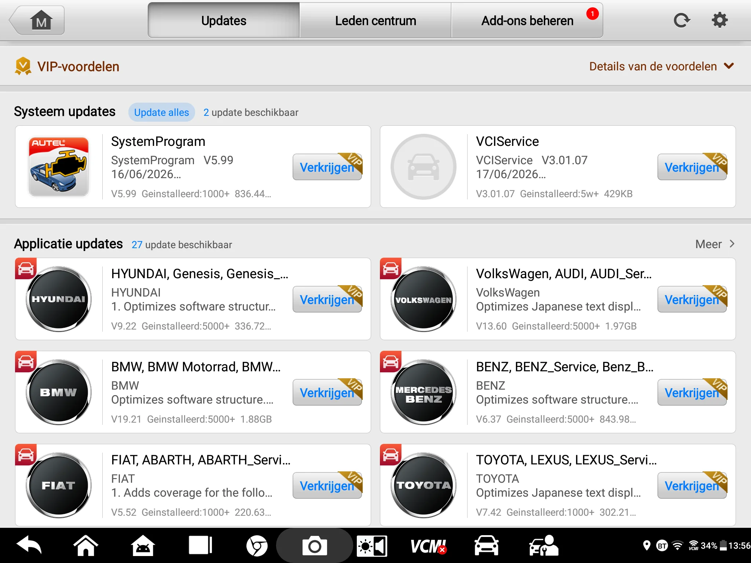Click the battery 34% indicator
The height and width of the screenshot is (563, 751).
pyautogui.click(x=713, y=546)
